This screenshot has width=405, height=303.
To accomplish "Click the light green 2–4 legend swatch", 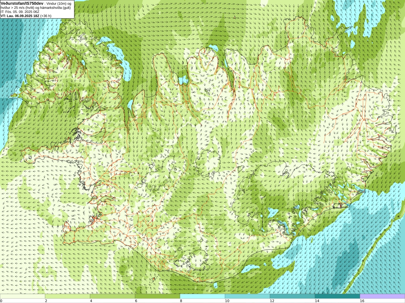I will (67, 296).
